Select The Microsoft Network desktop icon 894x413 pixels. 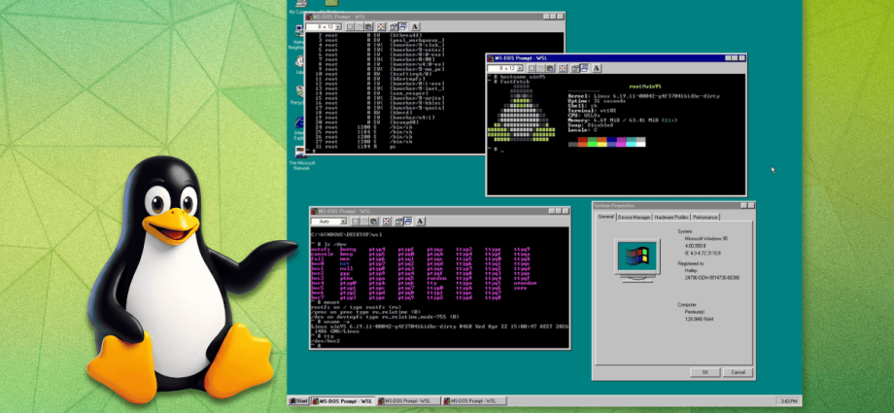301,158
